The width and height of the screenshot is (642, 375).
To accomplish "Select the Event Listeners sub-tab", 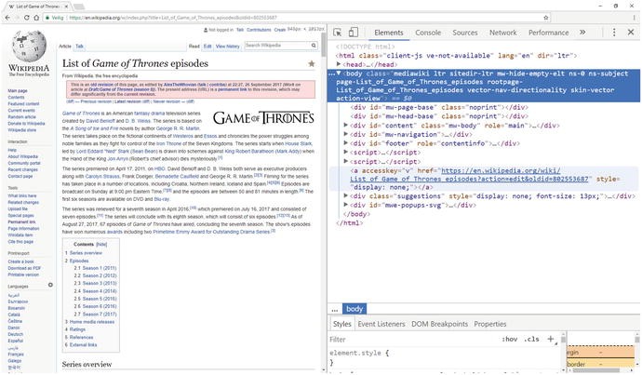I will pyautogui.click(x=381, y=324).
